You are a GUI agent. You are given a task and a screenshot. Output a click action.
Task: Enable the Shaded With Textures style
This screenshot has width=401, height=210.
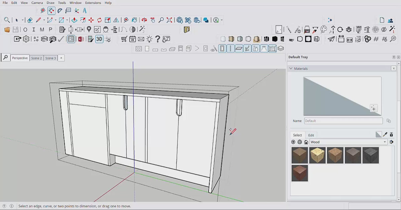tap(256, 39)
